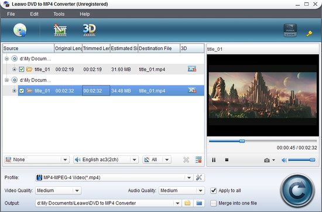Image resolution: width=322 pixels, height=212 pixels.
Task: Open the File menu
Action: pyautogui.click(x=11, y=14)
